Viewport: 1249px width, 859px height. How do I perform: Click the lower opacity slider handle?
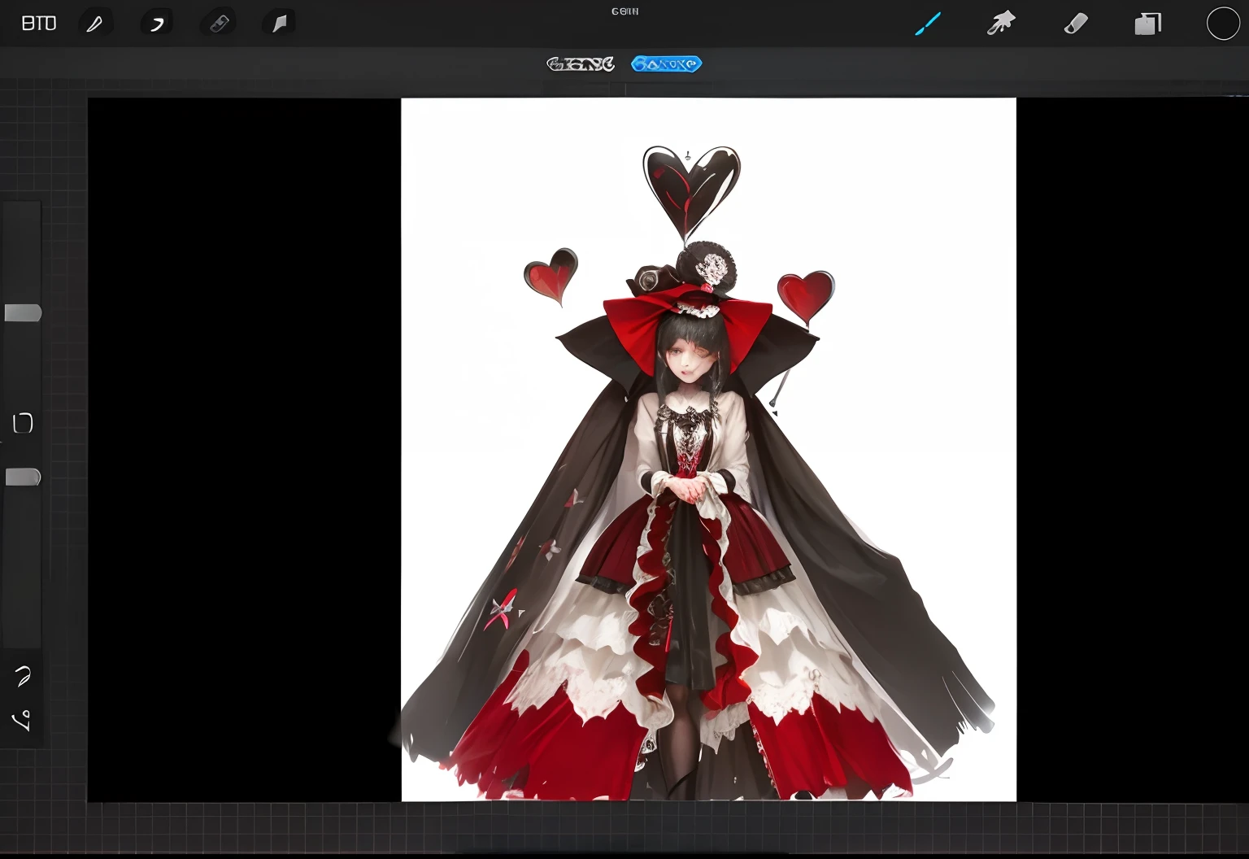pos(23,477)
